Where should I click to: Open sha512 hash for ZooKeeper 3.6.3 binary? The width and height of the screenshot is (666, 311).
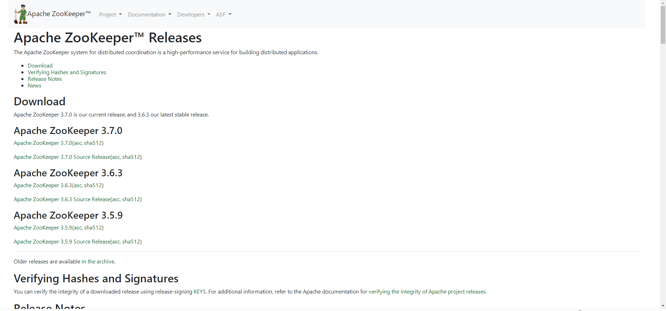[93, 185]
